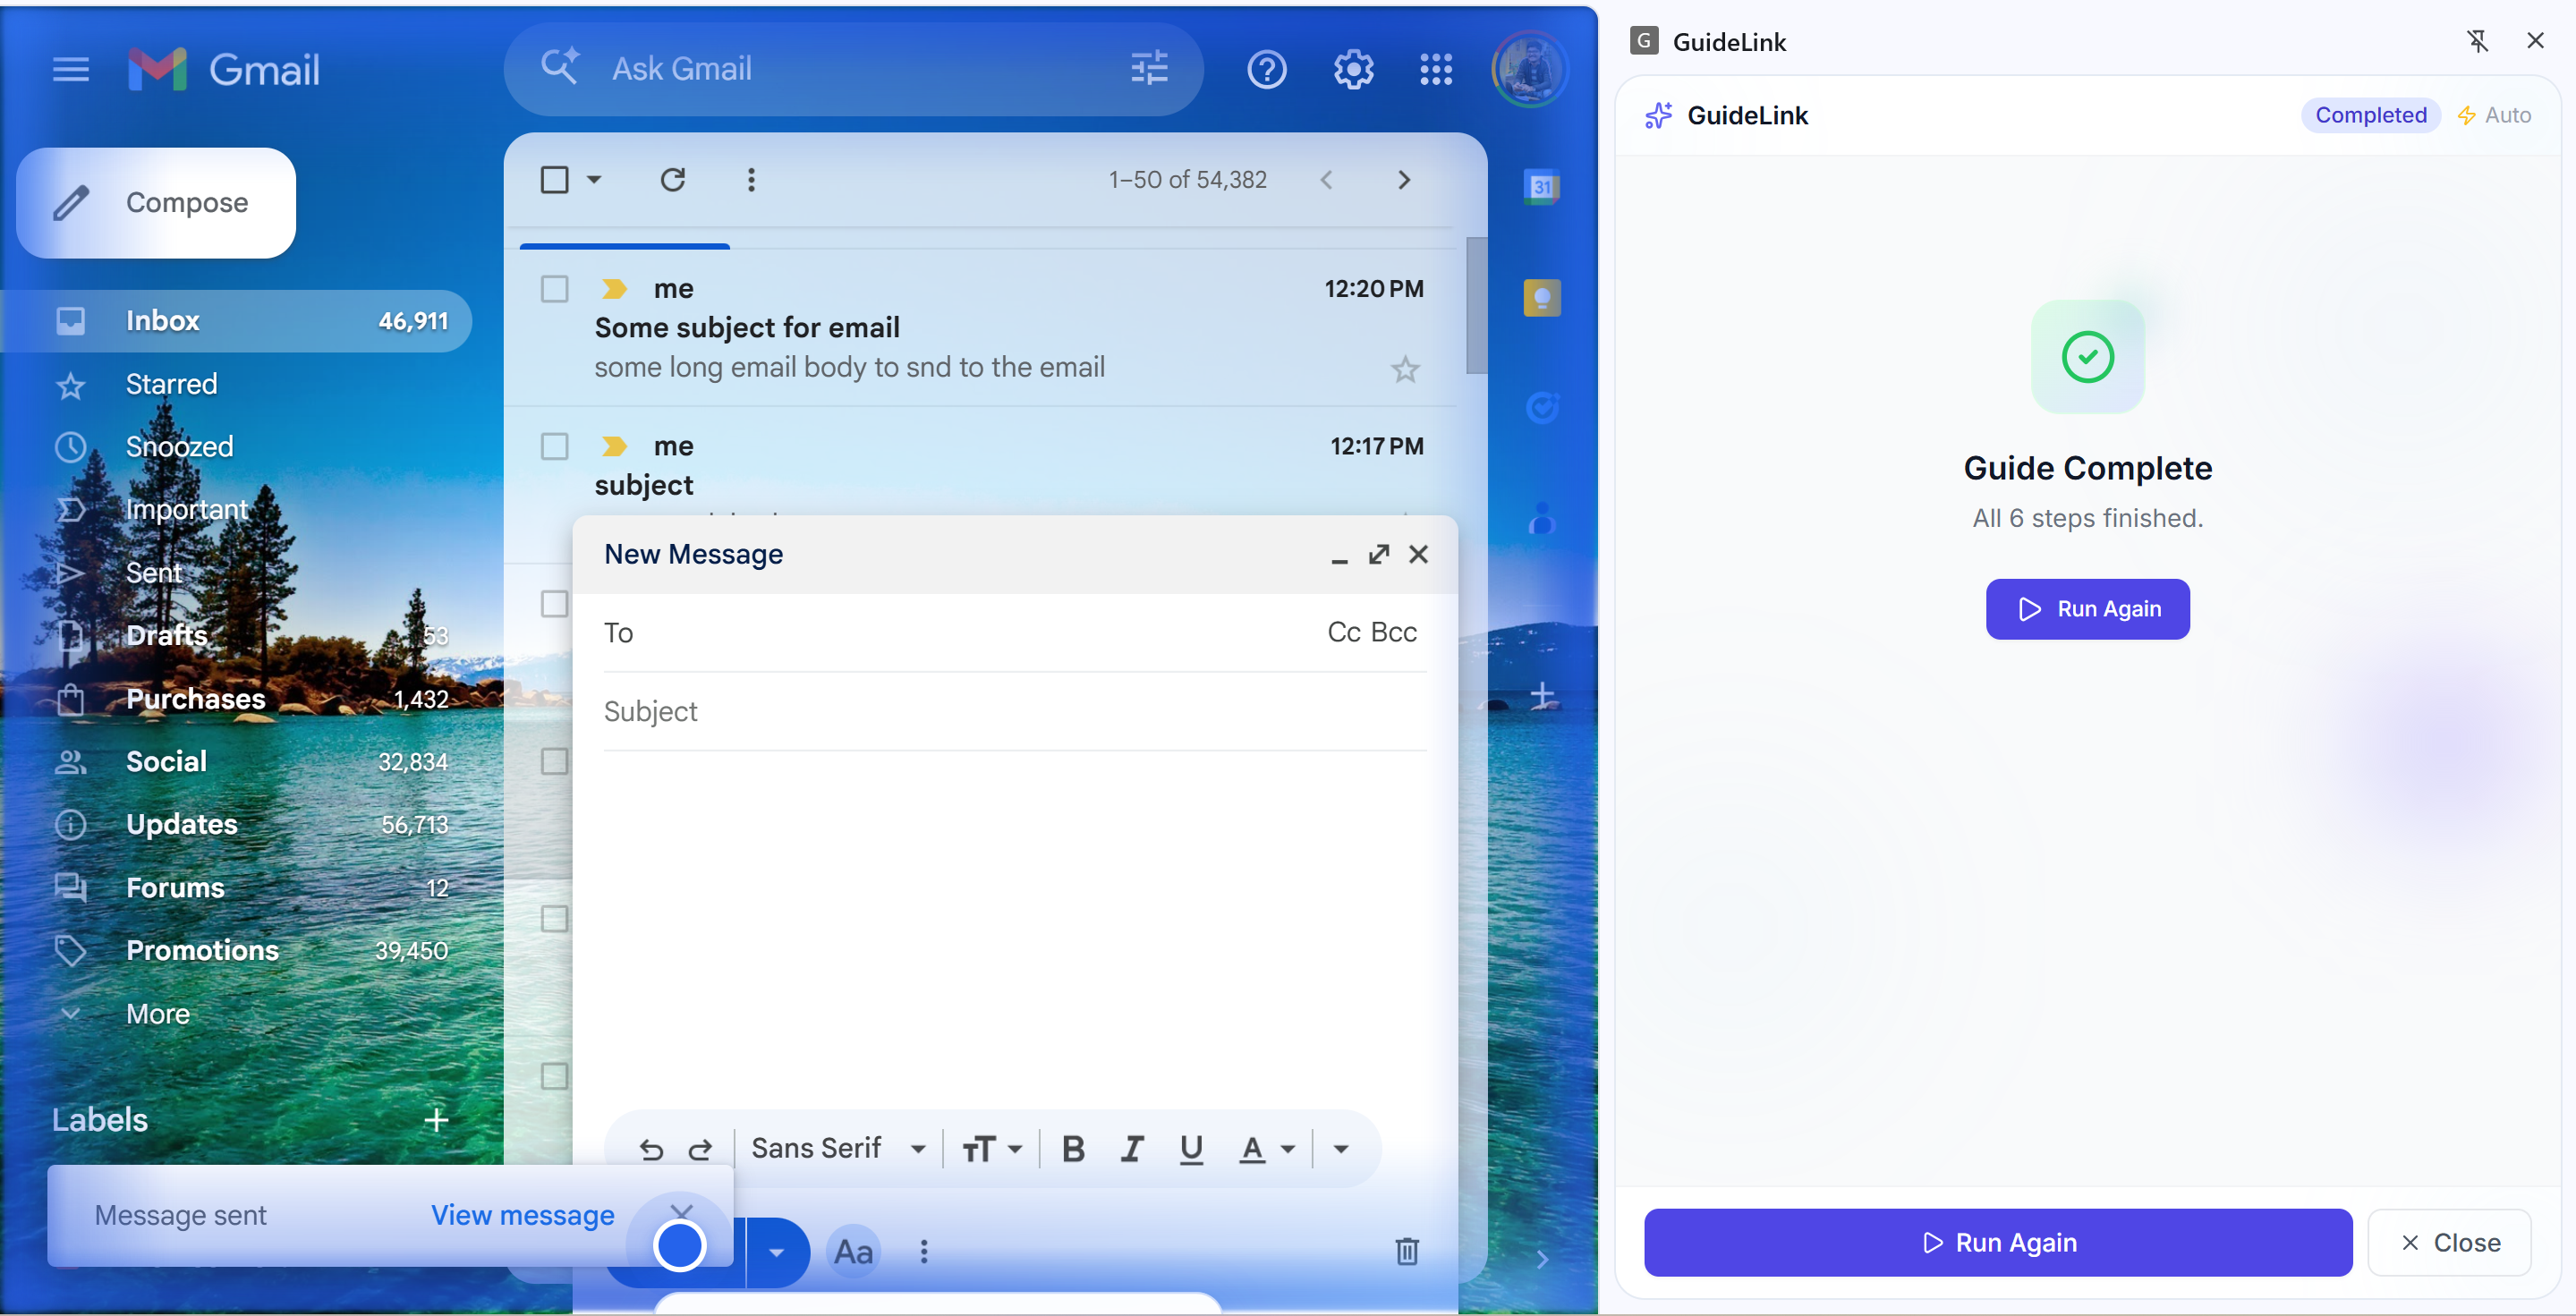
Task: Open the Starred folder
Action: tap(171, 384)
